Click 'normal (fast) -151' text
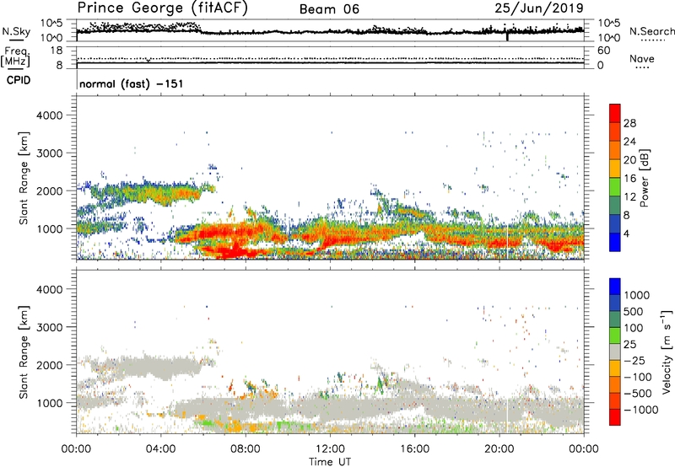 tap(132, 83)
